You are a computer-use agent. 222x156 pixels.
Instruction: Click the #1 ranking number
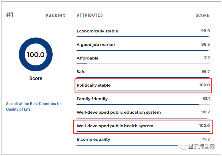[x=10, y=15]
